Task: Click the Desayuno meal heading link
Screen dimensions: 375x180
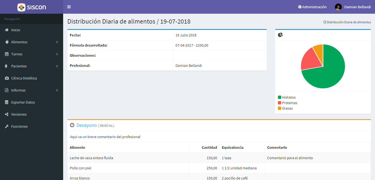Action: click(x=86, y=125)
